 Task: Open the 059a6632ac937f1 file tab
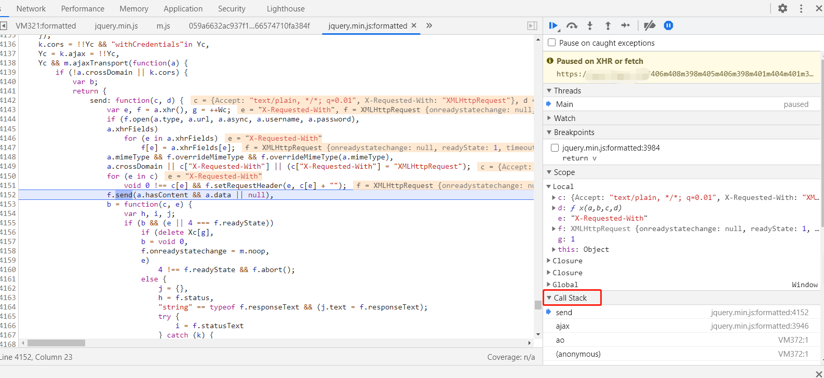(x=249, y=25)
